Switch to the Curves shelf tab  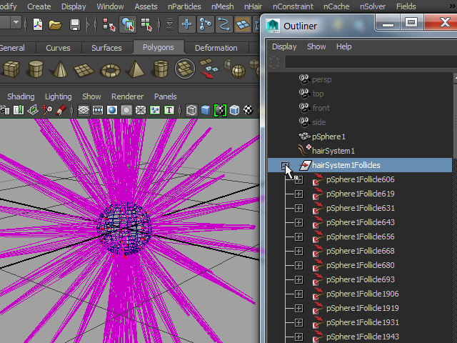pos(58,48)
